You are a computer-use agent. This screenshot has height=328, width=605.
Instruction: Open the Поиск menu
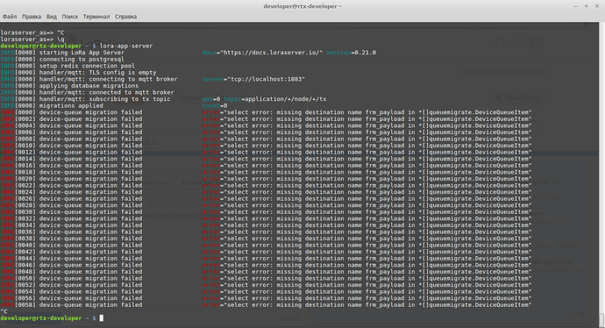(x=70, y=17)
